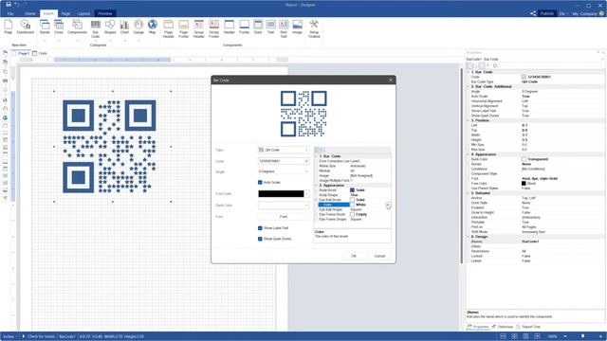Screen dimensions: 607x341
Task: Open the Bands category
Action: click(x=45, y=27)
